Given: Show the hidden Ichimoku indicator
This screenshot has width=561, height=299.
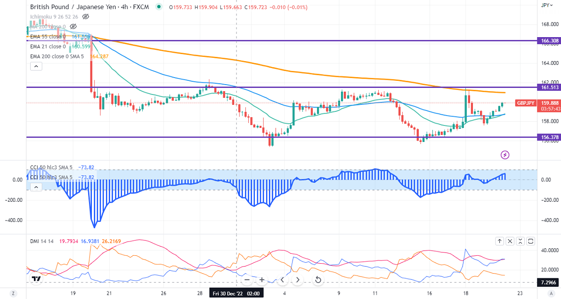Looking at the screenshot, I should (86, 16).
